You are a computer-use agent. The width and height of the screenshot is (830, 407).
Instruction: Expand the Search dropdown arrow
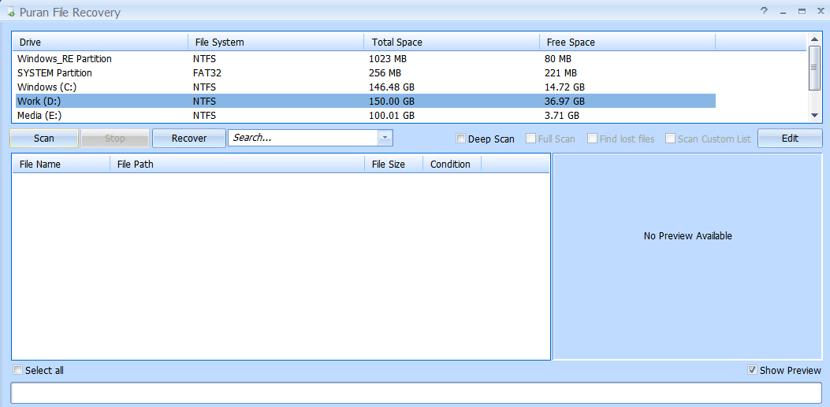pos(385,138)
